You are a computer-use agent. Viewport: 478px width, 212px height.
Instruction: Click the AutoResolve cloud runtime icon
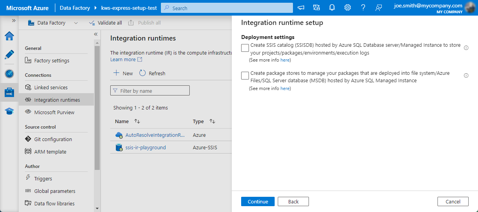tap(119, 135)
